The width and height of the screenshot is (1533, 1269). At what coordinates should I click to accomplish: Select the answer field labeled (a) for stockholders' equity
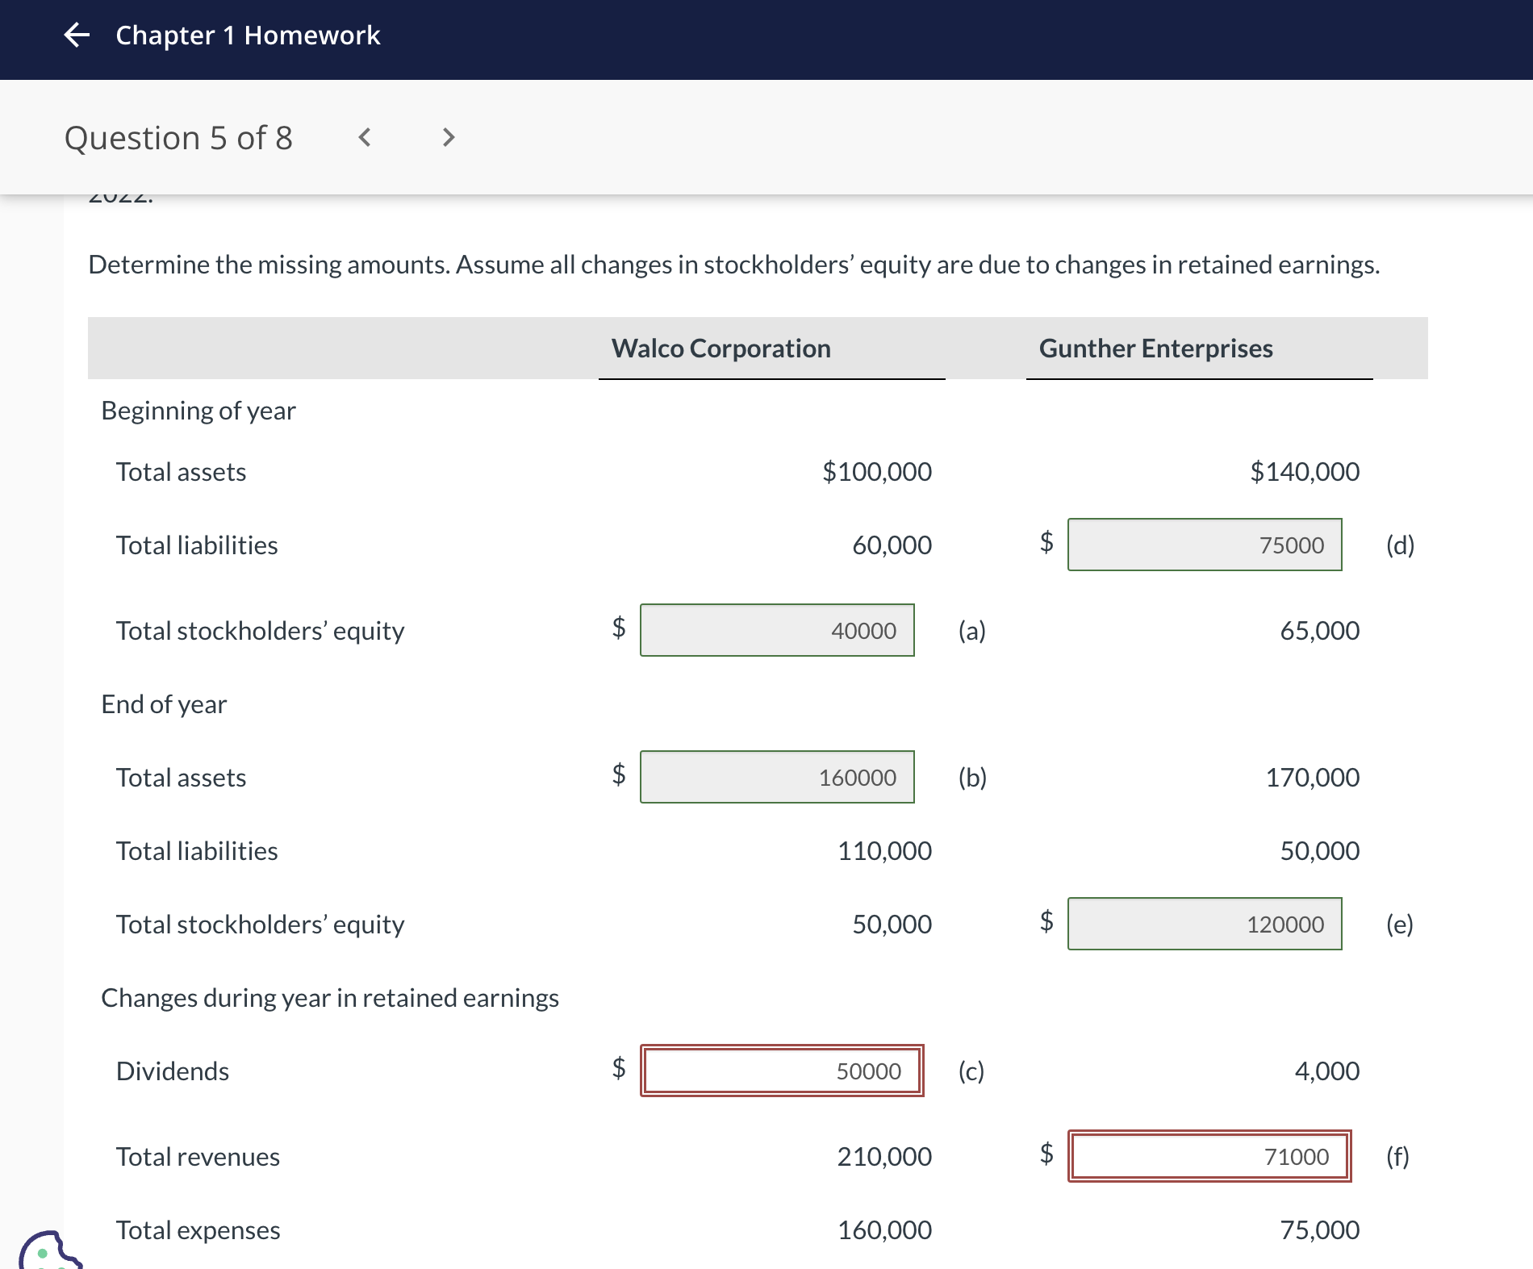(777, 631)
